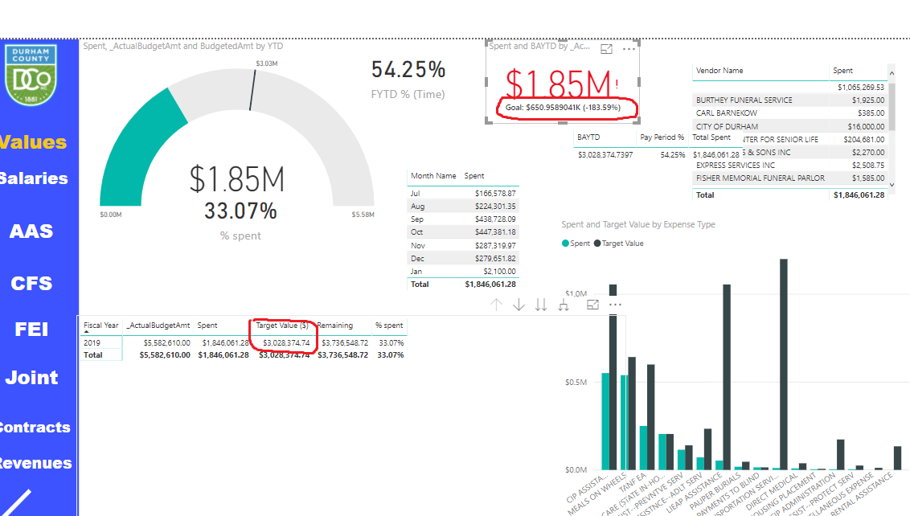The height and width of the screenshot is (516, 910).
Task: Sort by Remaining column header
Action: point(335,326)
